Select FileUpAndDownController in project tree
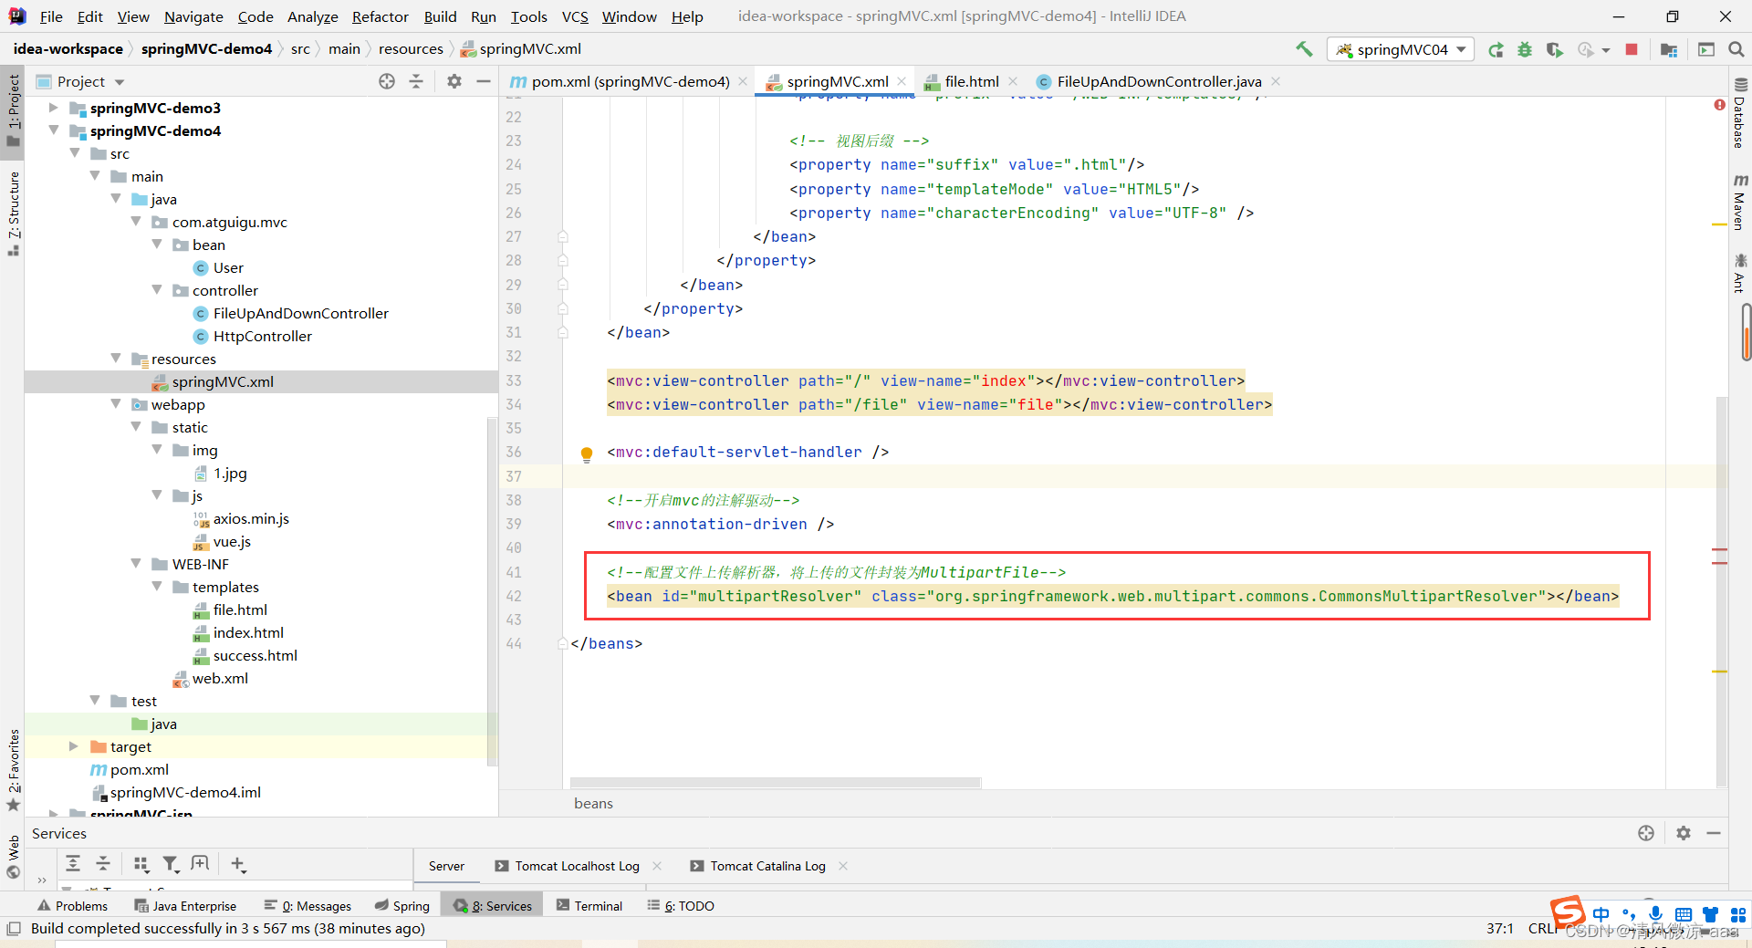1752x948 pixels. 300,313
